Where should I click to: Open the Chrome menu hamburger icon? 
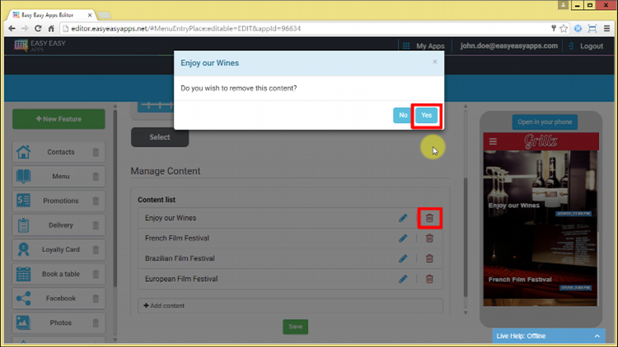607,28
